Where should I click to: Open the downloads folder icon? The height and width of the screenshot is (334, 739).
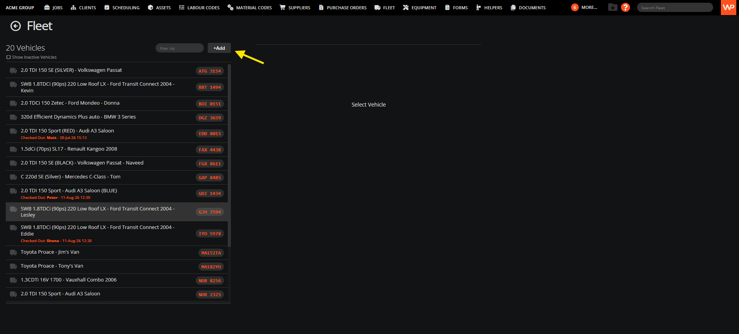[612, 7]
